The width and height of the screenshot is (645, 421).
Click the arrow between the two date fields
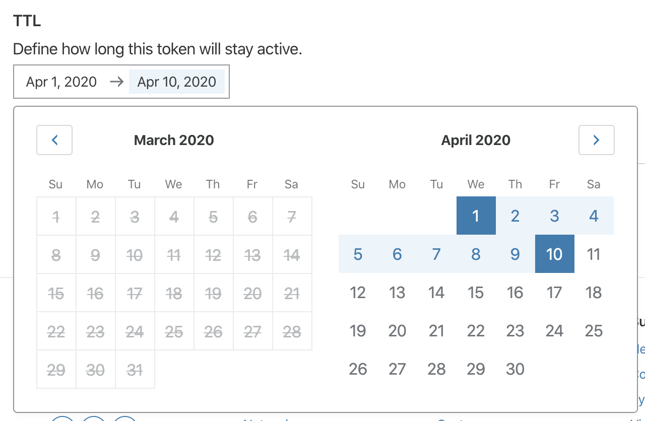116,82
